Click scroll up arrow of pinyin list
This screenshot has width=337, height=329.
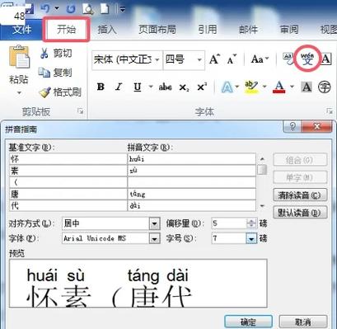coord(262,159)
